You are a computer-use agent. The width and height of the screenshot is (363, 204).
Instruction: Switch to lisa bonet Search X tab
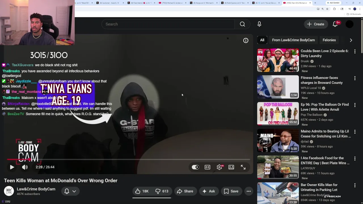pos(109,3)
